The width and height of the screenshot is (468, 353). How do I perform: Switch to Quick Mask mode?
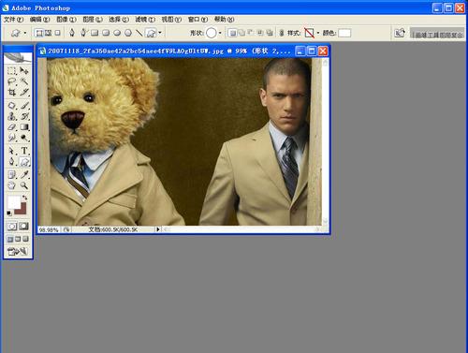24,227
